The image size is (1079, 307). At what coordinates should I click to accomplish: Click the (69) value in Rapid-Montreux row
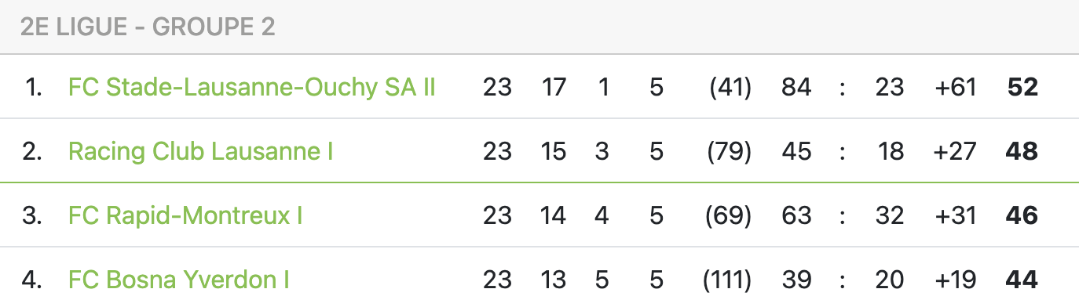[x=730, y=215]
